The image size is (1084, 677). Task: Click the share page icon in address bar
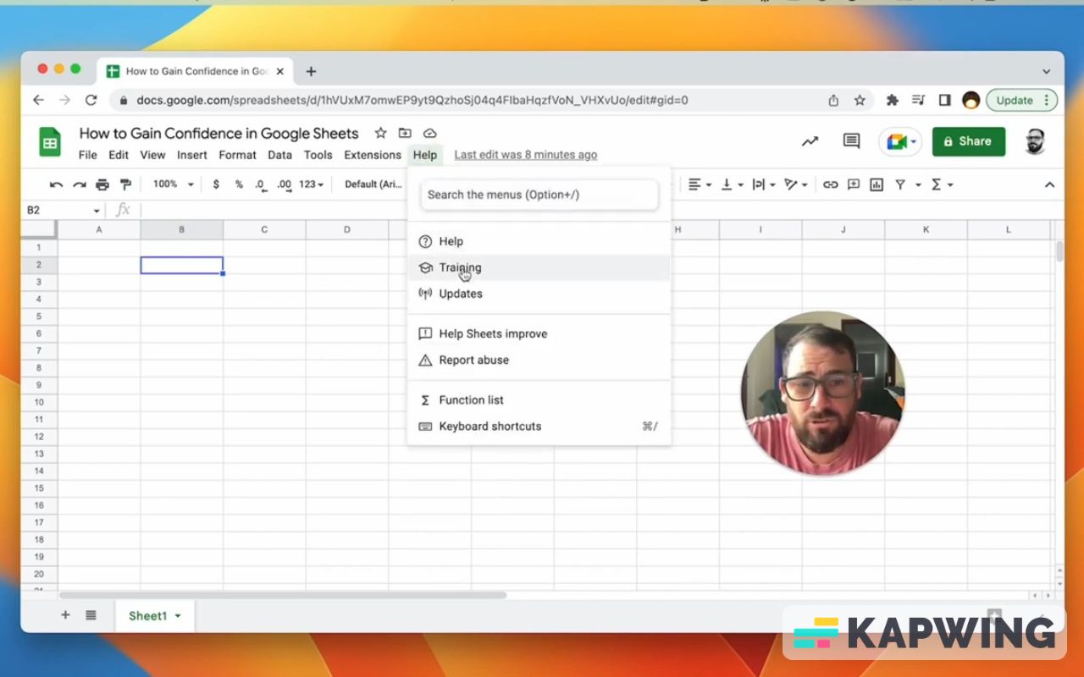coord(833,100)
